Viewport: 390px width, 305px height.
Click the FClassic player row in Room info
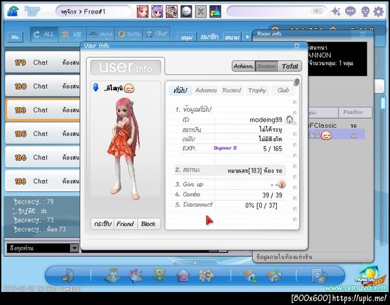point(337,126)
